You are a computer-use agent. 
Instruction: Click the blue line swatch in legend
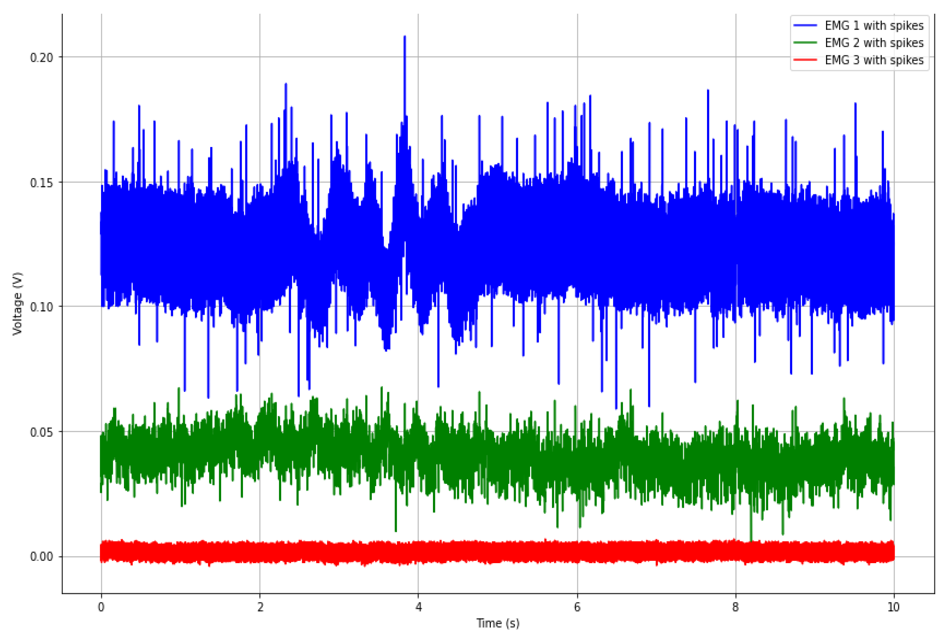[x=805, y=25]
